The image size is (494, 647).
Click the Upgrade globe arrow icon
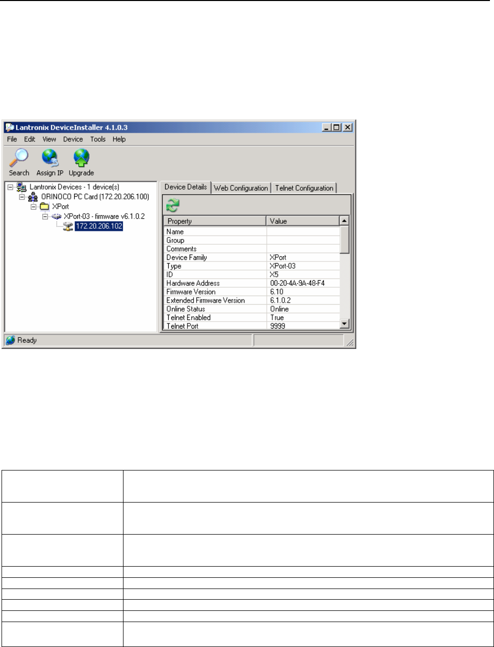pos(81,158)
